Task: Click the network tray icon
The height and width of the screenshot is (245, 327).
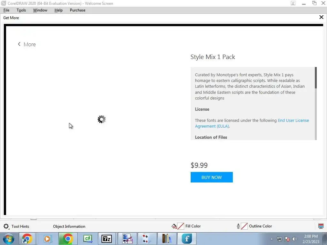Action: (x=279, y=239)
